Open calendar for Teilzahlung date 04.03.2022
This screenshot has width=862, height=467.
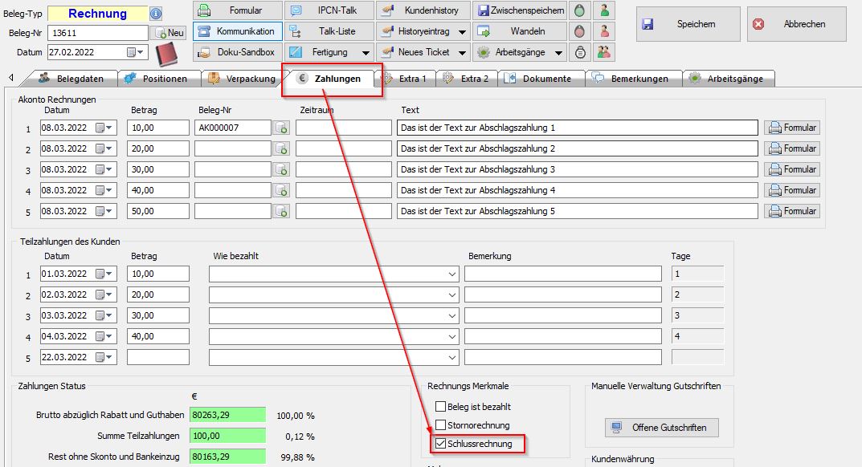[x=104, y=337]
